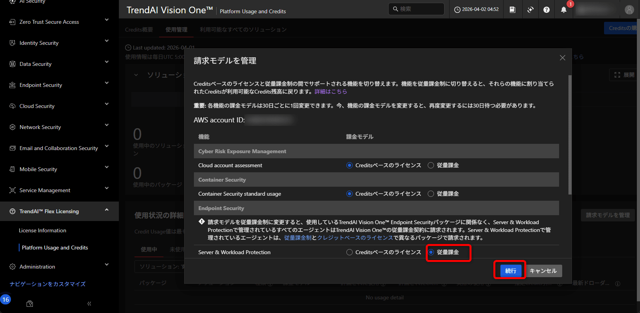
Task: Click the Cloud Security sidebar icon
Action: 13,106
